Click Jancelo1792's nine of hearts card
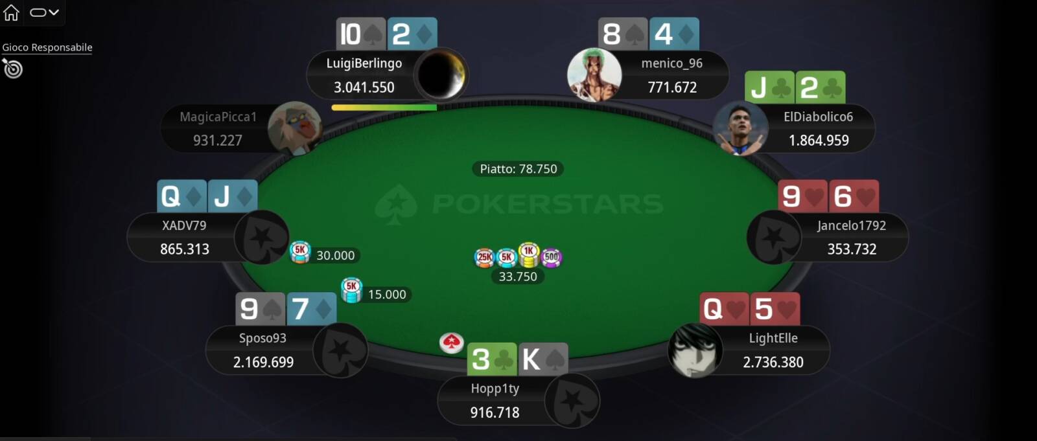The height and width of the screenshot is (441, 1037). tap(802, 196)
